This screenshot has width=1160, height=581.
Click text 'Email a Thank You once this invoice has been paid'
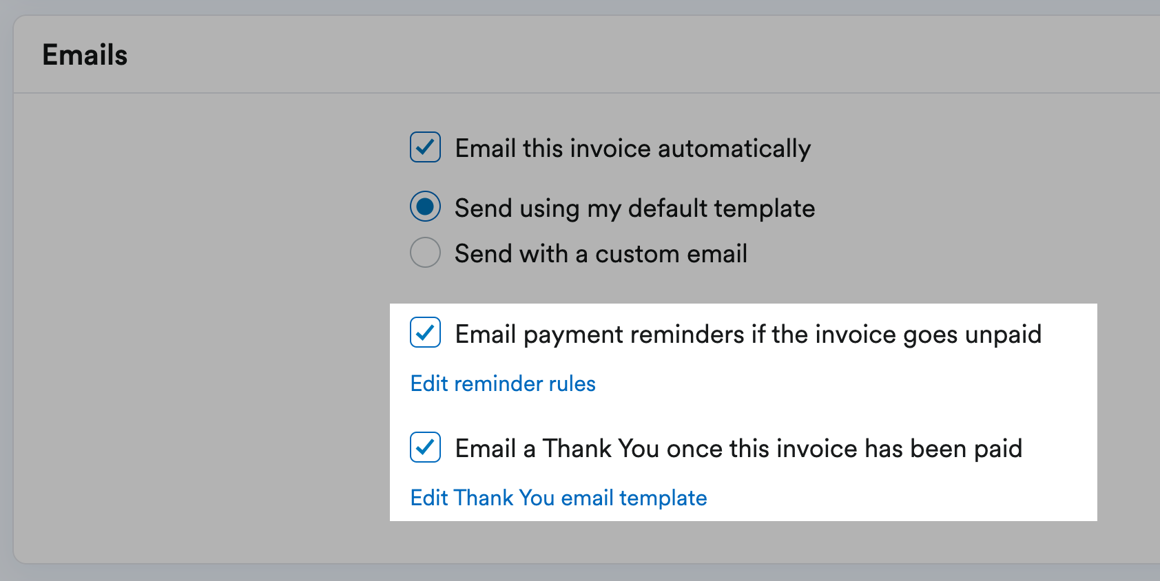tap(739, 449)
